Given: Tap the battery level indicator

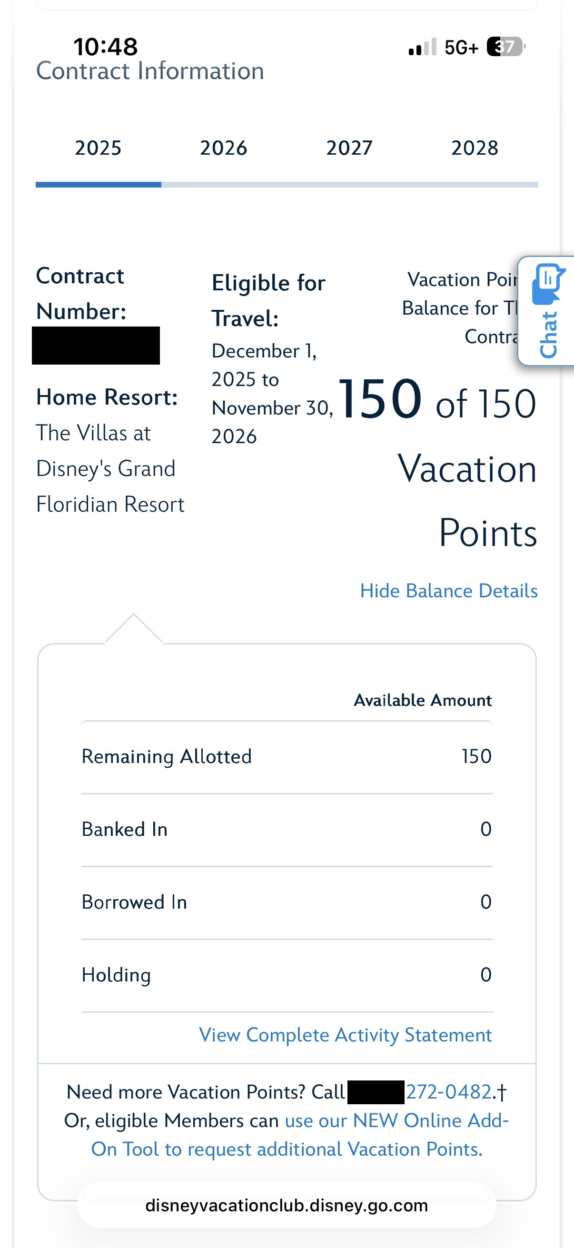Looking at the screenshot, I should pos(505,47).
